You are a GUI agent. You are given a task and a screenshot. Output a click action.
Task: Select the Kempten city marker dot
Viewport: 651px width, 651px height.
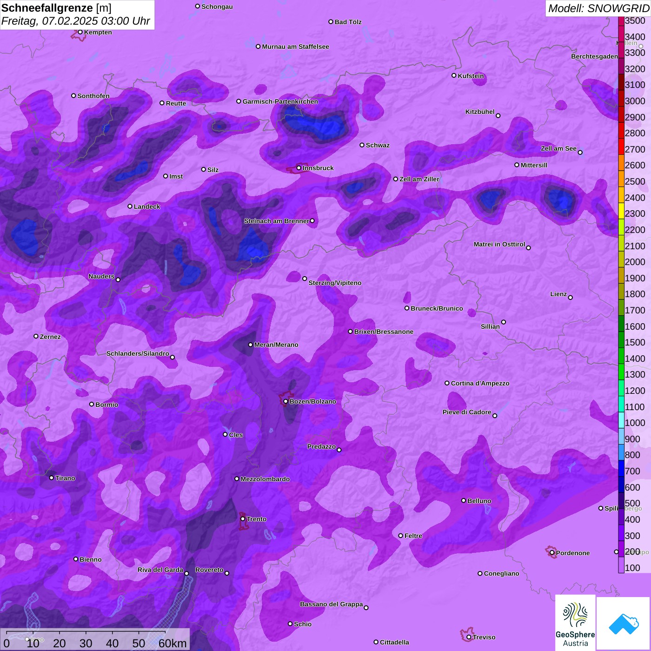coord(80,32)
